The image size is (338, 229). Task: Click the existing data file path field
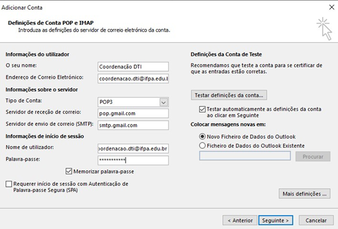click(245, 156)
